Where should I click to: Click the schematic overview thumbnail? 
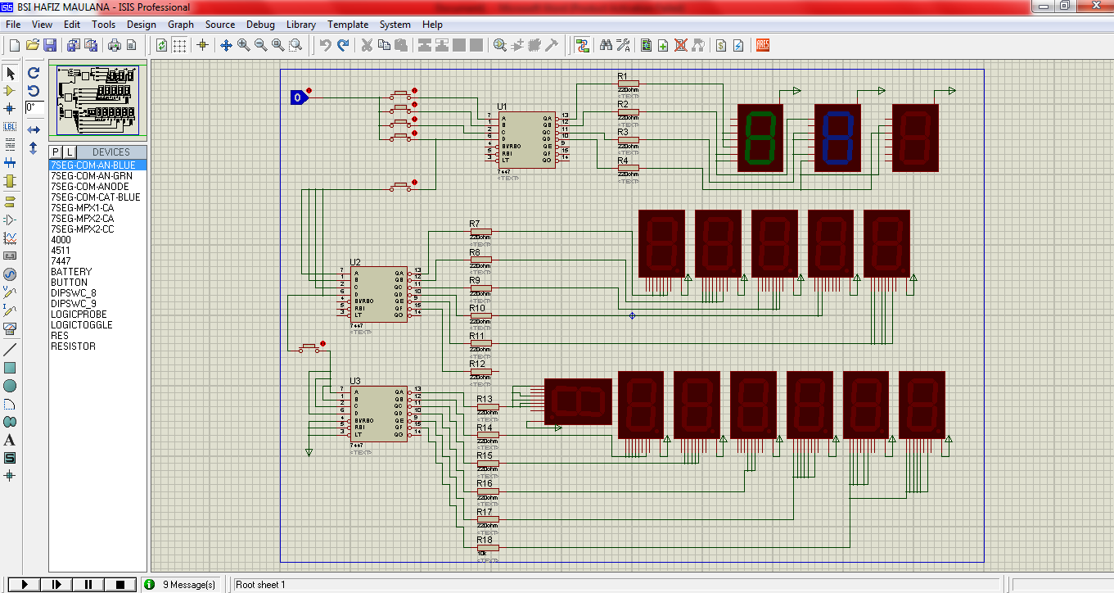tap(97, 100)
